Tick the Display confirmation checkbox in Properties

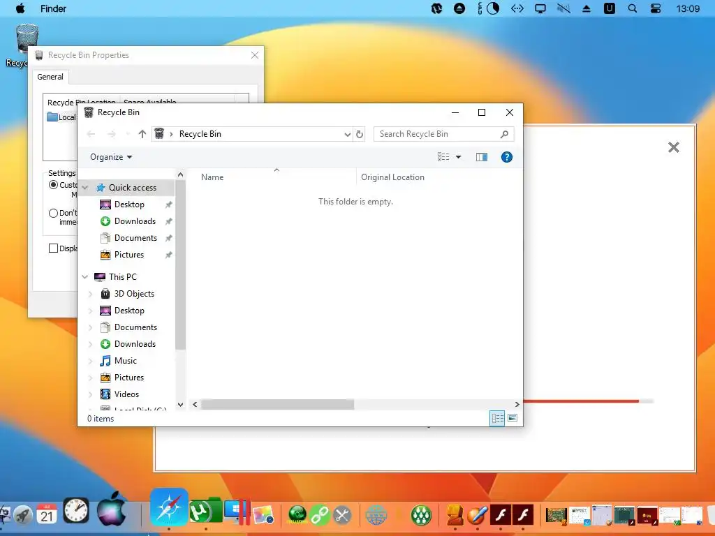pos(53,248)
